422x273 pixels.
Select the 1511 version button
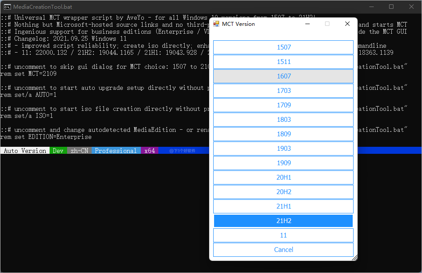point(283,62)
